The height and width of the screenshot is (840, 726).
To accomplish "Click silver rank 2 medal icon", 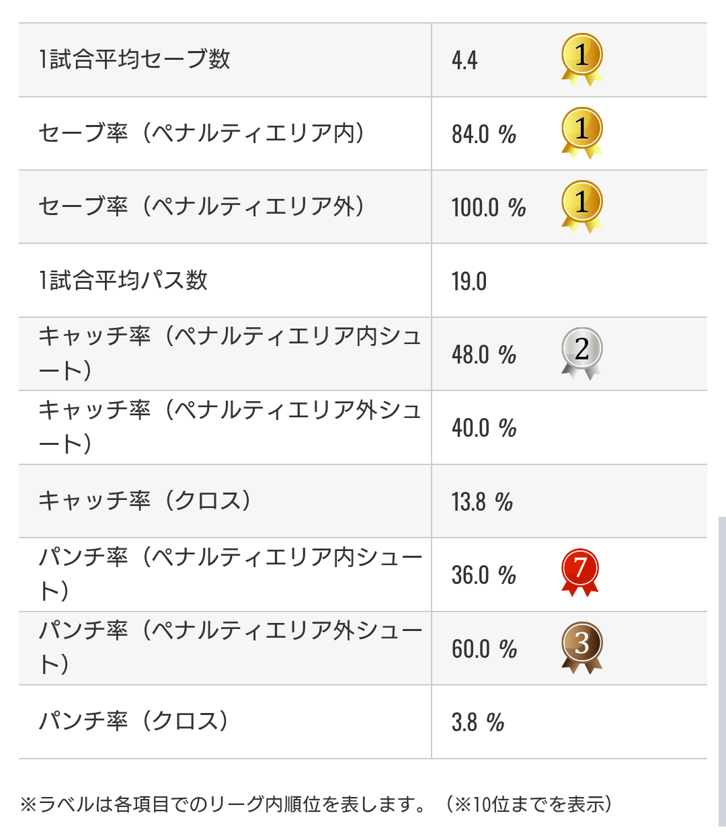I will [x=581, y=352].
